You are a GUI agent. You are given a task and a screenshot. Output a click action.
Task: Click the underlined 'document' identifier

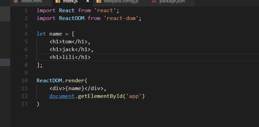coord(62,96)
